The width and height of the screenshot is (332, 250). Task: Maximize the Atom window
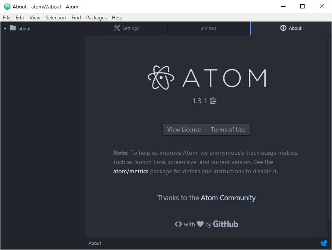(x=302, y=7)
